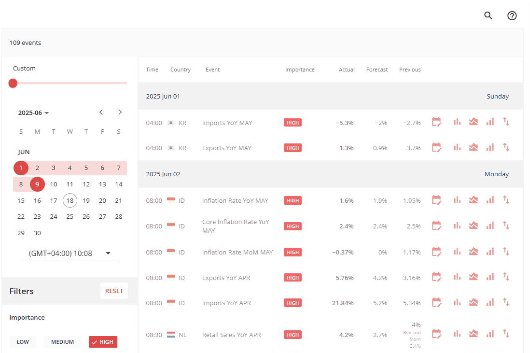Screen dimensions: 530x353
Task: Click the Custom date range slider handle
Action: (13, 83)
